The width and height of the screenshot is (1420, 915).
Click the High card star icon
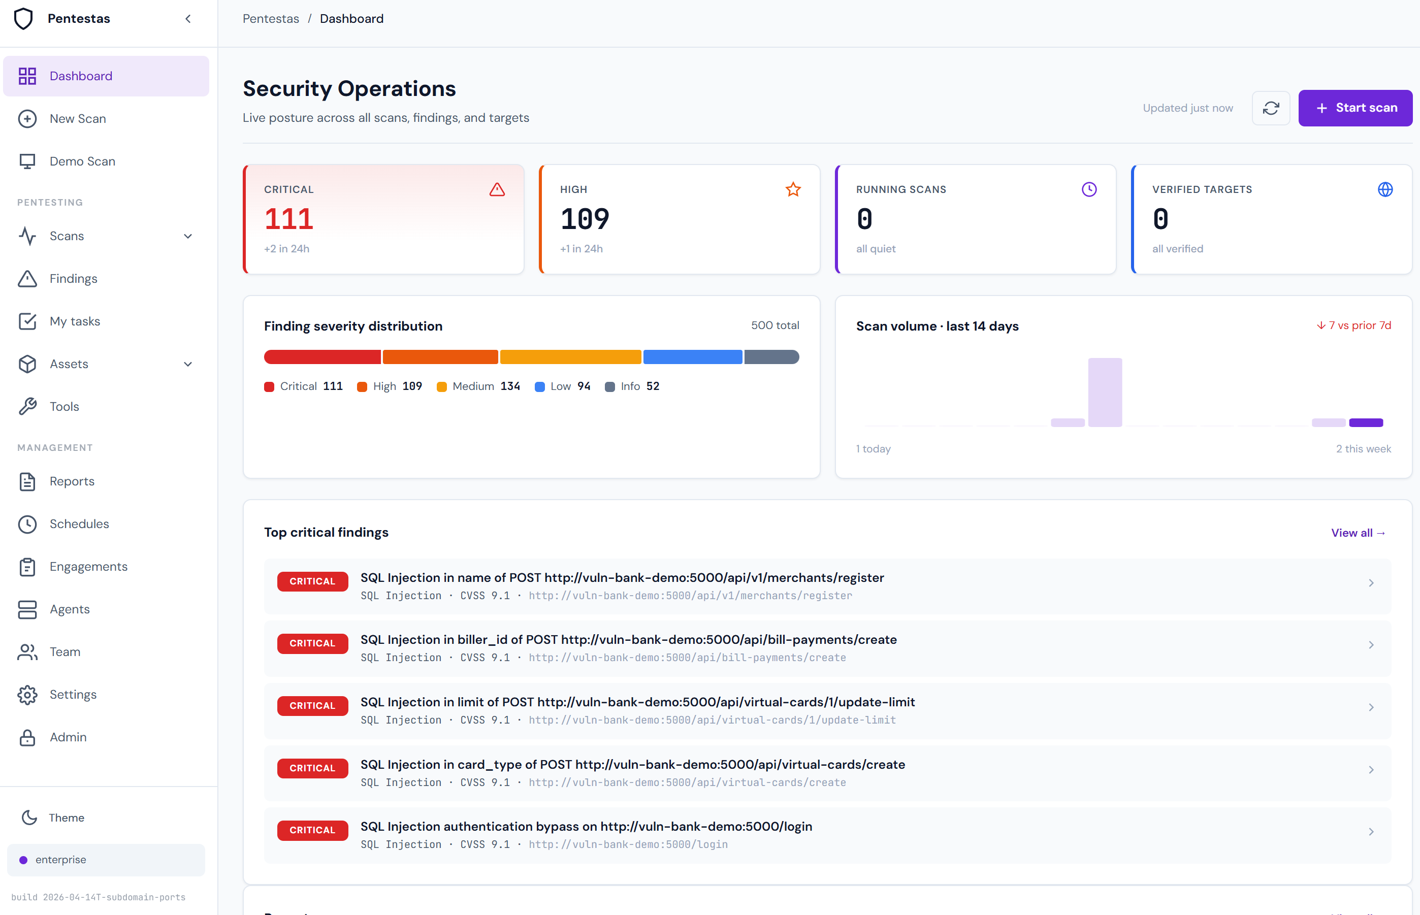[x=793, y=189]
